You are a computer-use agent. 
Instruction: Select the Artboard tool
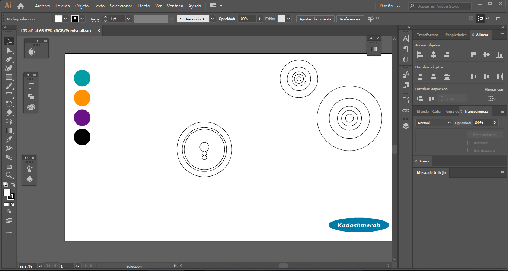(9, 166)
